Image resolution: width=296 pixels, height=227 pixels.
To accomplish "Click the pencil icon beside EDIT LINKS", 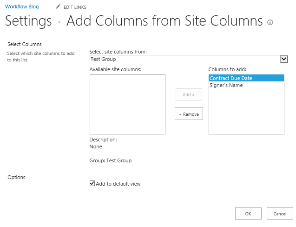I will click(58, 7).
